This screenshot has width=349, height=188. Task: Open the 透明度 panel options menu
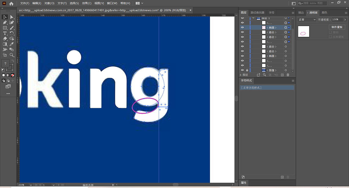click(347, 13)
